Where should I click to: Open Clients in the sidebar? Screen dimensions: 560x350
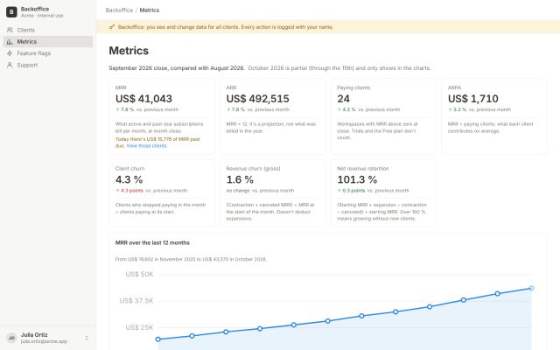(x=48, y=30)
